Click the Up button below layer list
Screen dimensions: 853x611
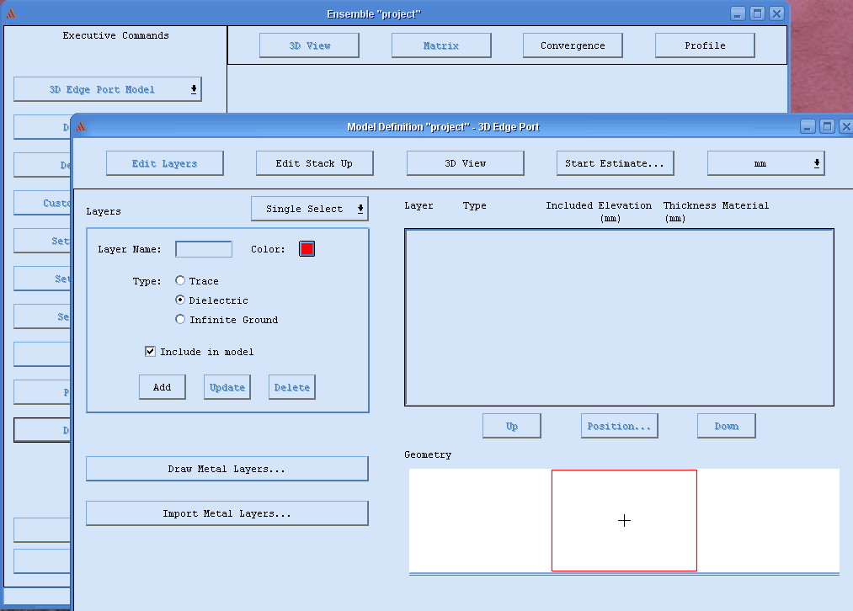[512, 426]
